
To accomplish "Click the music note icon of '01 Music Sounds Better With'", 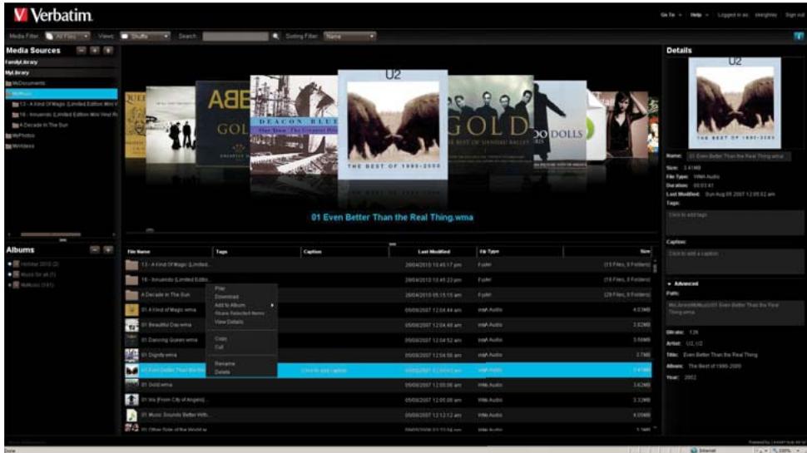I will point(131,415).
